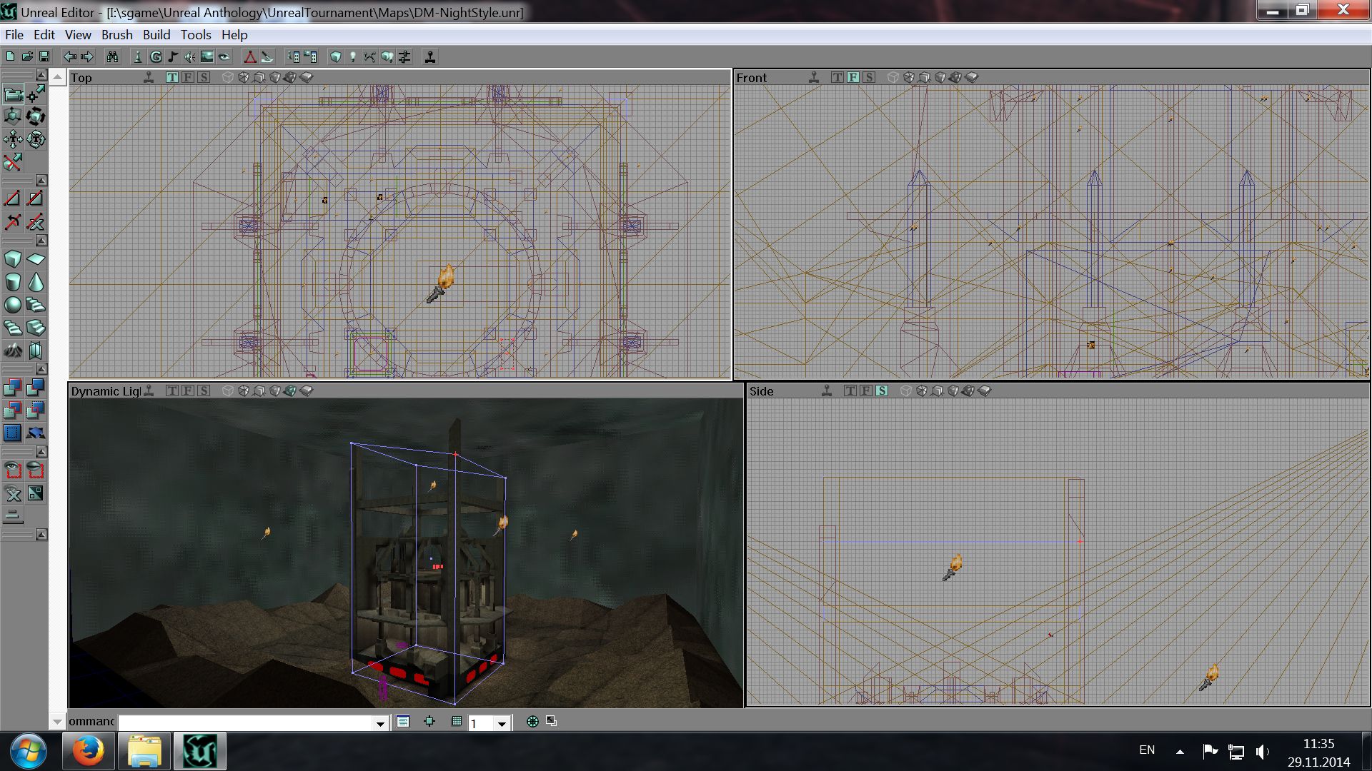The height and width of the screenshot is (771, 1372).
Task: Open the Music Browser note icon
Action: (172, 57)
